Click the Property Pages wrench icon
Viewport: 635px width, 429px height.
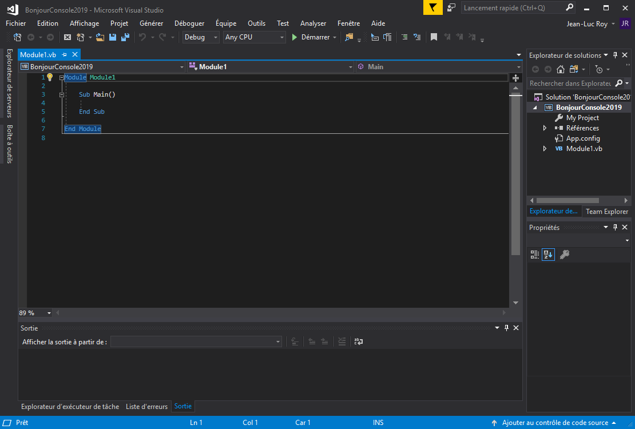pos(565,255)
